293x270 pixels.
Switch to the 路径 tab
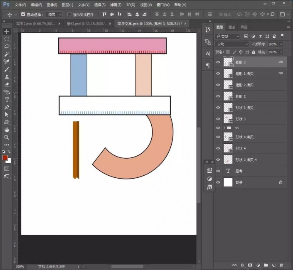pyautogui.click(x=244, y=27)
